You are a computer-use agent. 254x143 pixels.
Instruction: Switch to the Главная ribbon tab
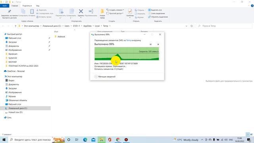tap(15, 6)
